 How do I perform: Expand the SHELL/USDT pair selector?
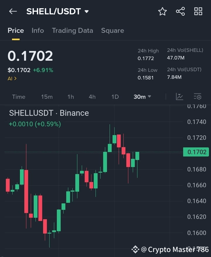(x=86, y=11)
